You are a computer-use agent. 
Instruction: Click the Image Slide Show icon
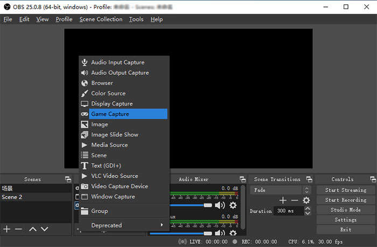(85, 135)
